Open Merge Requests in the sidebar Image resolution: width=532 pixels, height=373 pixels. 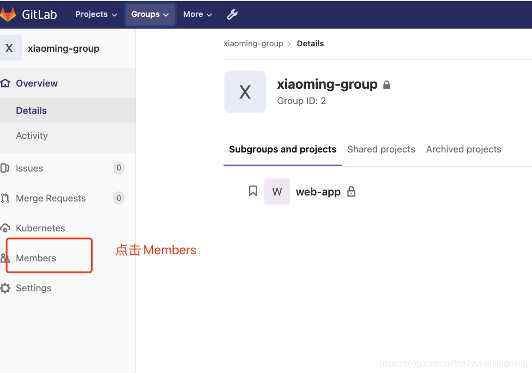pyautogui.click(x=68, y=198)
